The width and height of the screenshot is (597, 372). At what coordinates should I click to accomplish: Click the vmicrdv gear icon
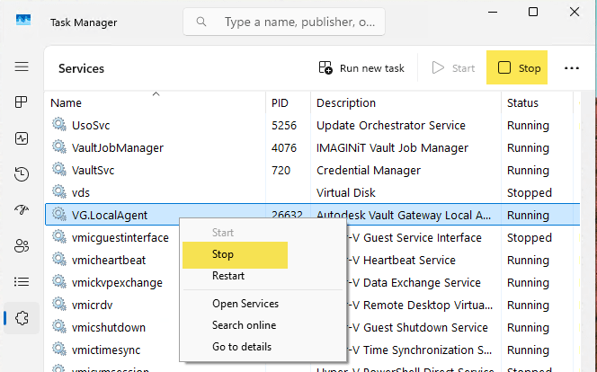pyautogui.click(x=59, y=304)
